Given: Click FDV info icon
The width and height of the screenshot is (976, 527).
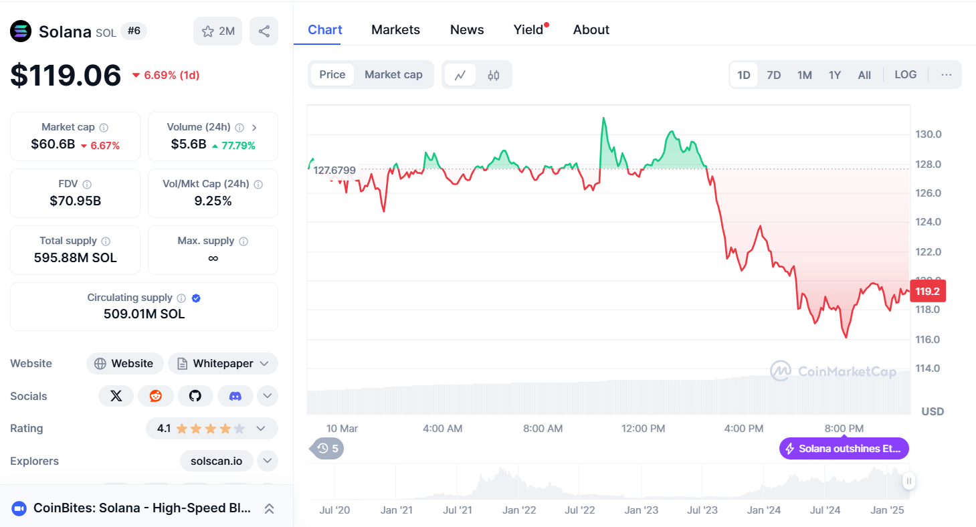Looking at the screenshot, I should pyautogui.click(x=87, y=184).
